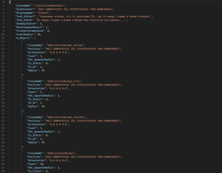This screenshot has width=222, height=173.
Task: Place cursor in the "Text_OnStart" key
Action: click(25, 16)
